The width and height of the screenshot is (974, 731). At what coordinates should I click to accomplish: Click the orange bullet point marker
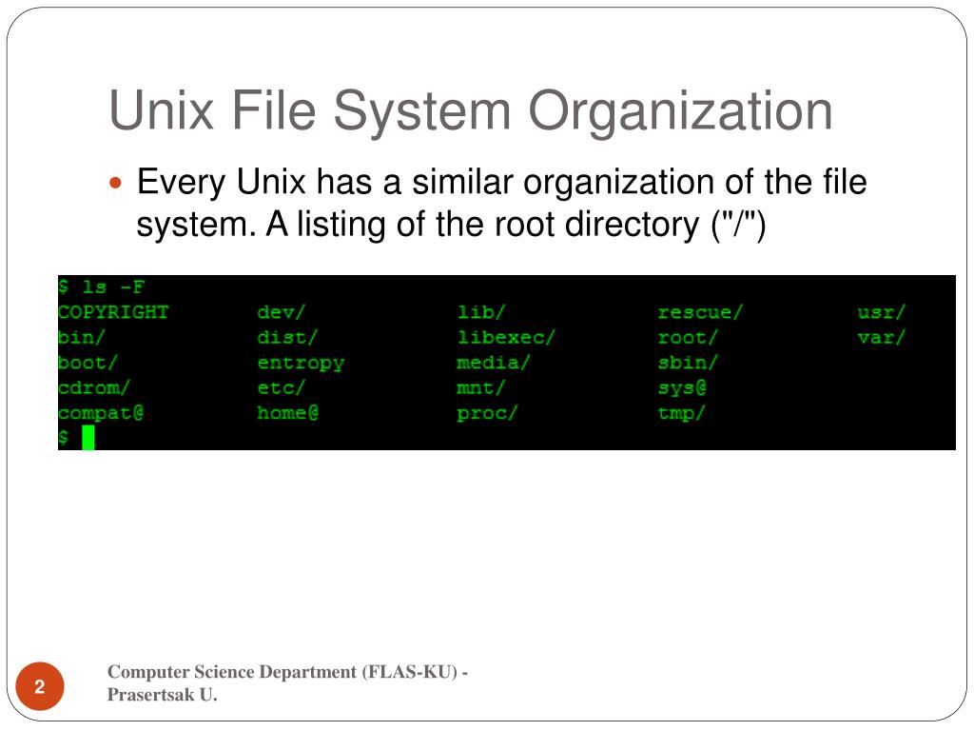118,182
